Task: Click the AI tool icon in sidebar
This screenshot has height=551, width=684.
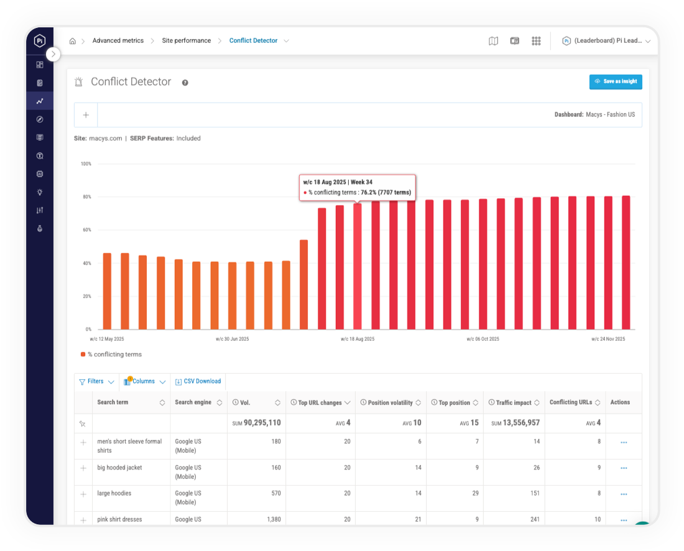Action: click(x=40, y=174)
